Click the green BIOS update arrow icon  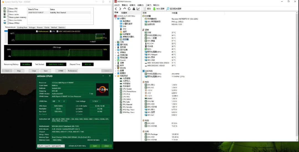coord(154,9)
